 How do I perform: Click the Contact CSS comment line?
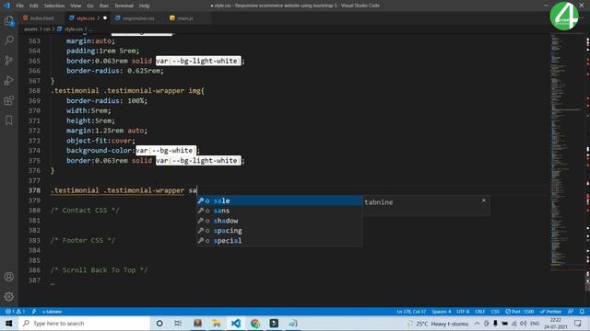85,211
